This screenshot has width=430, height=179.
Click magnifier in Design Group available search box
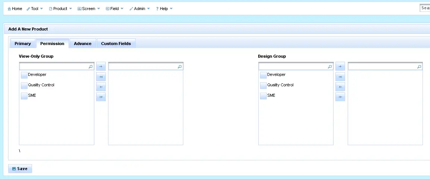click(x=330, y=67)
